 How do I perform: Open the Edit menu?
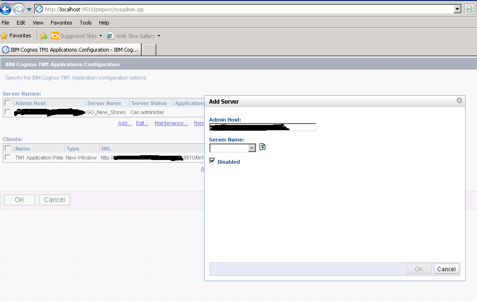point(21,23)
